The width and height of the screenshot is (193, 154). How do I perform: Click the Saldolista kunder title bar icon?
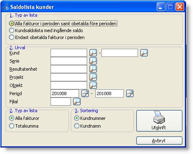click(x=6, y=7)
